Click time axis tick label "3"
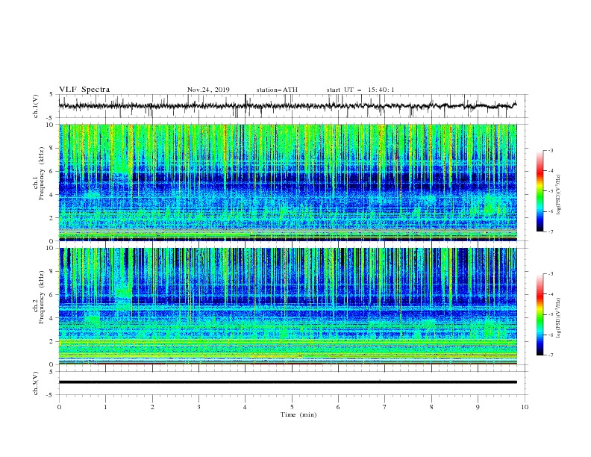This screenshot has height=457, width=591. click(x=199, y=407)
